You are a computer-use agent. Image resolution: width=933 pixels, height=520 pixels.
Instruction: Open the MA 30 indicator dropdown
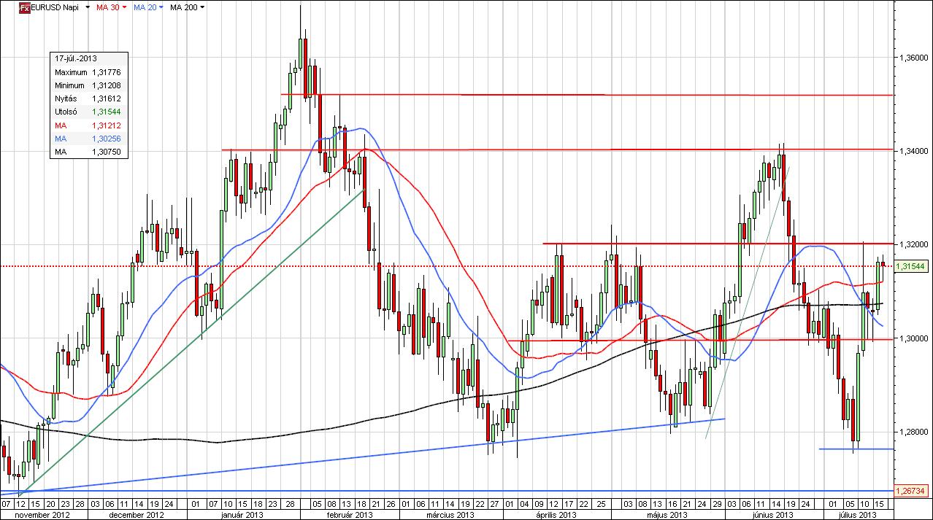[124, 7]
